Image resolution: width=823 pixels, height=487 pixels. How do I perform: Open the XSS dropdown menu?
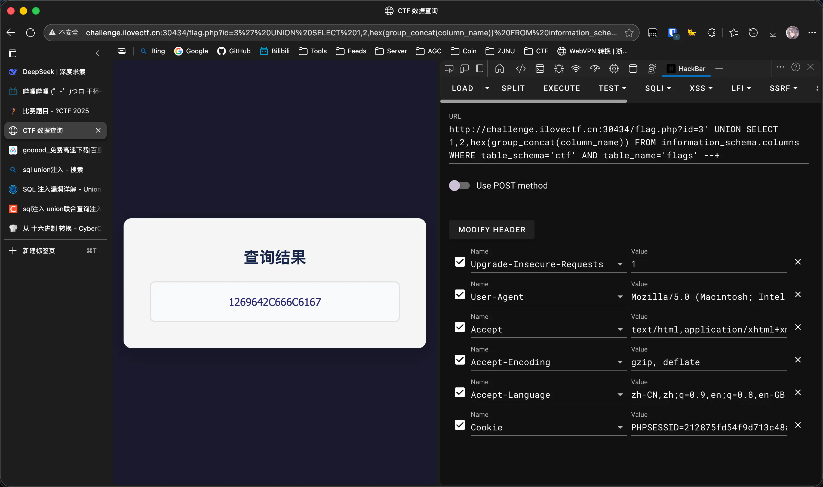pos(701,88)
